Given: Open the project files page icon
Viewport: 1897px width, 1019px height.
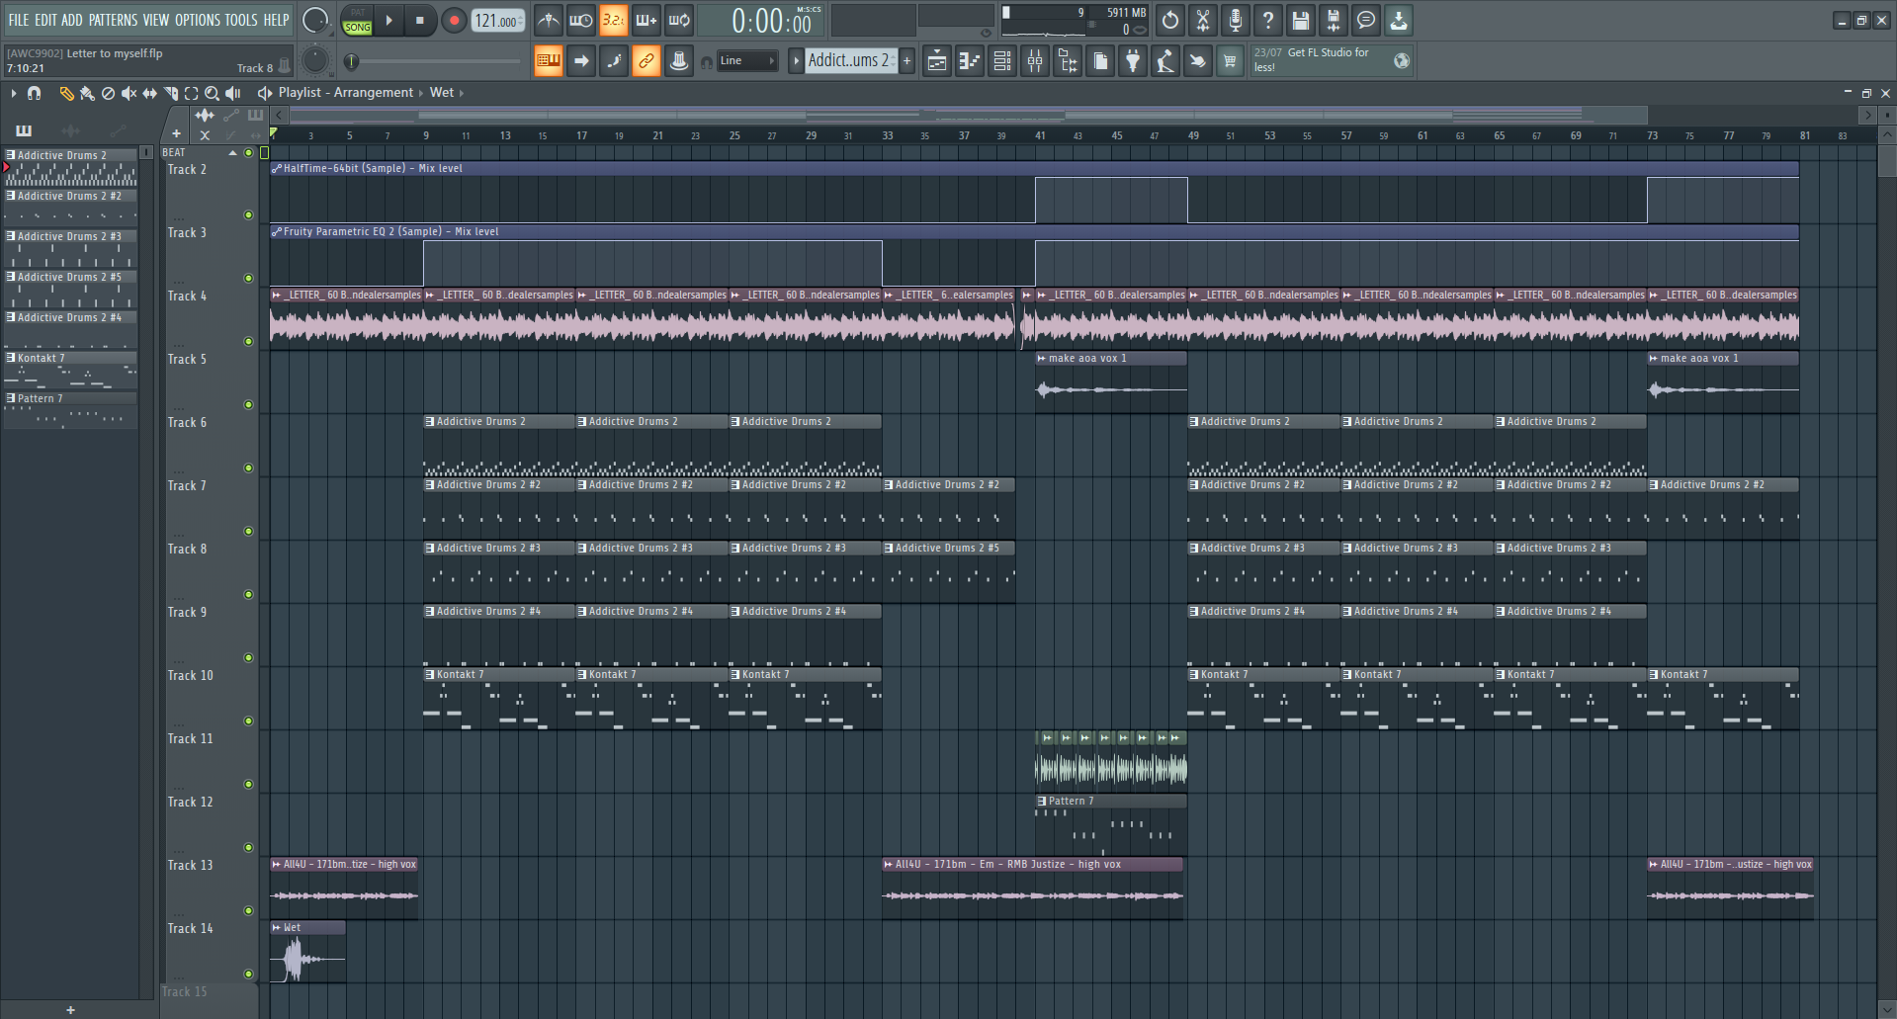Looking at the screenshot, I should 1100,61.
